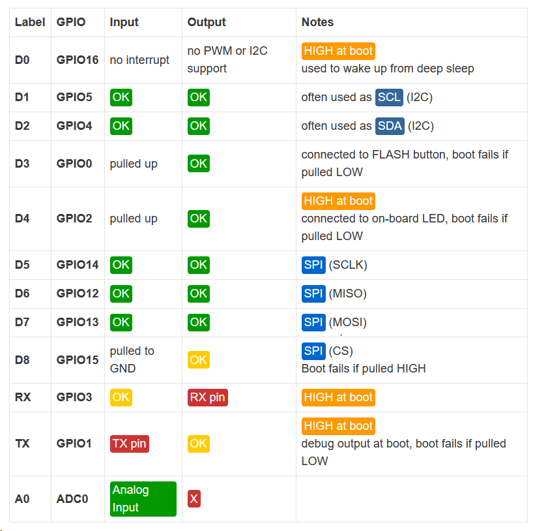The width and height of the screenshot is (533, 531).
Task: Click the GPIO12 cell
Action: point(78,294)
